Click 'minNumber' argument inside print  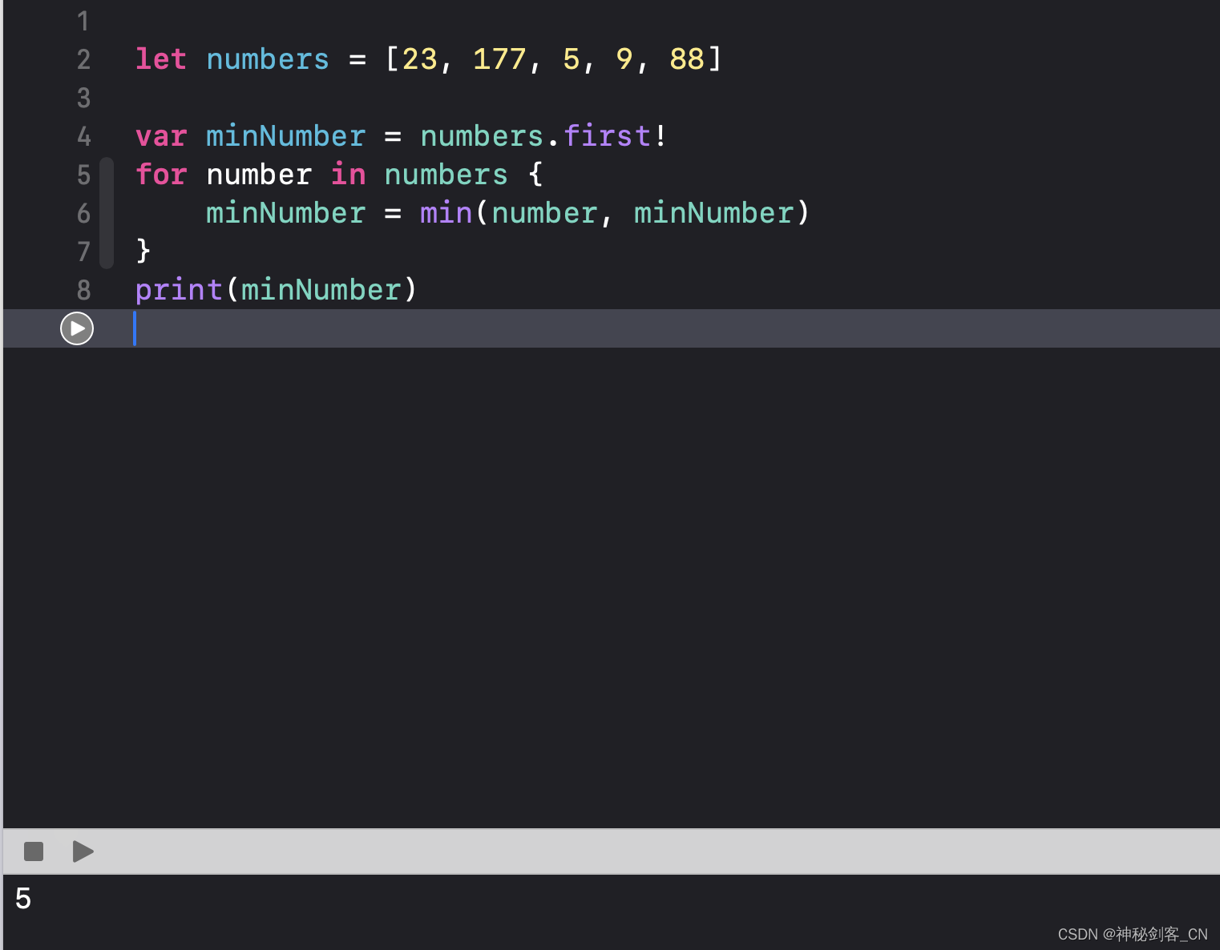321,290
